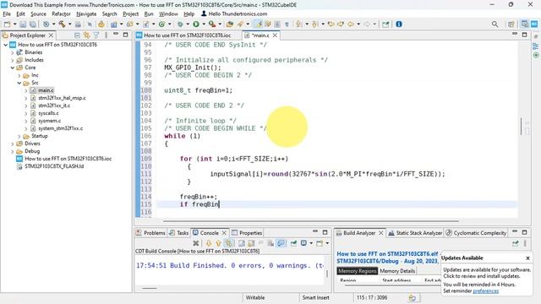Expand the Drivers folder
The width and height of the screenshot is (541, 304).
(13, 144)
